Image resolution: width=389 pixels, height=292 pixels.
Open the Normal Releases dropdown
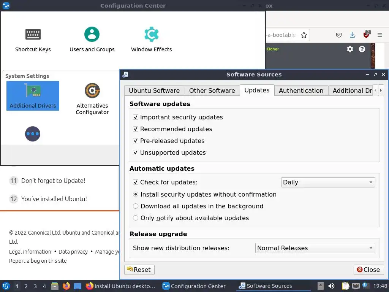(x=315, y=248)
